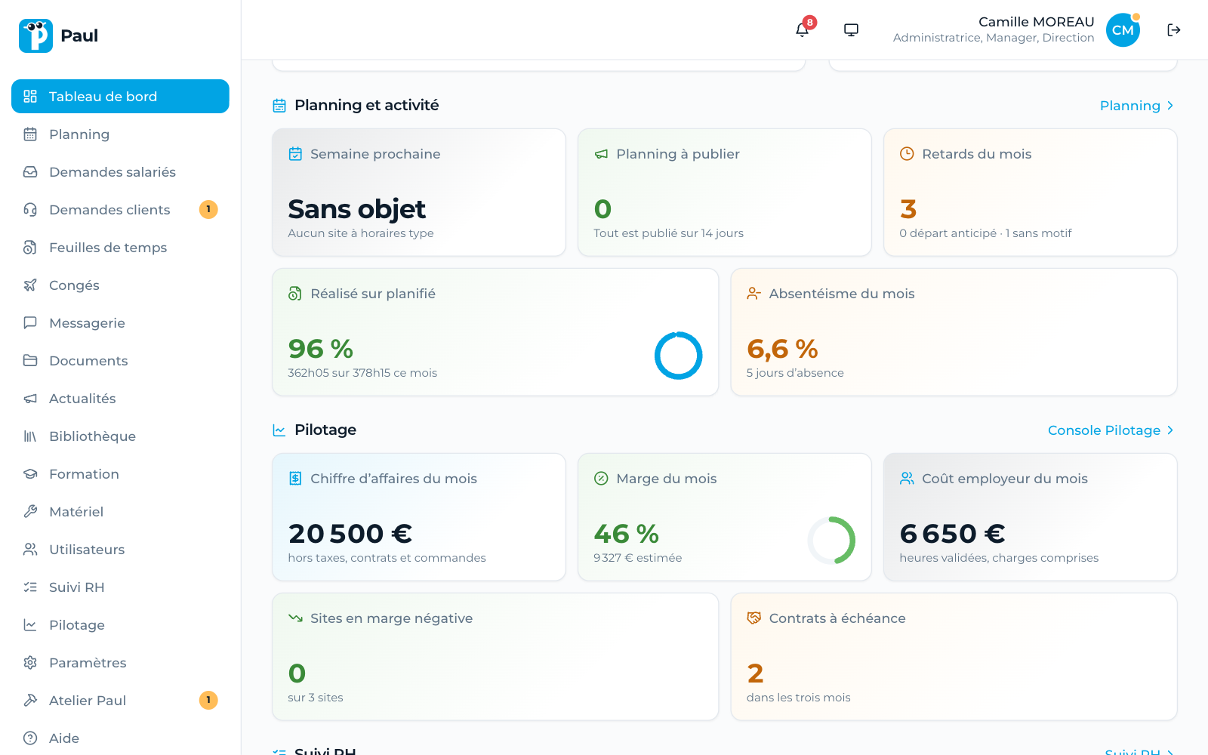
Task: Open Paramètres
Action: click(x=120, y=663)
